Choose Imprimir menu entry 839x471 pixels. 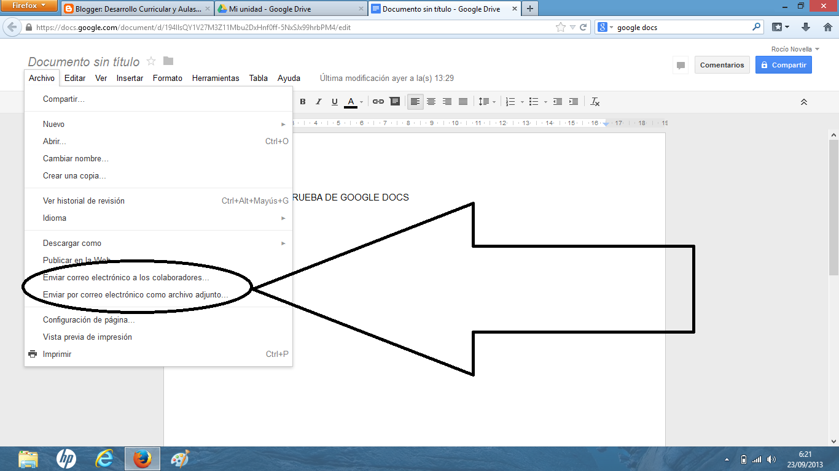tap(158, 354)
